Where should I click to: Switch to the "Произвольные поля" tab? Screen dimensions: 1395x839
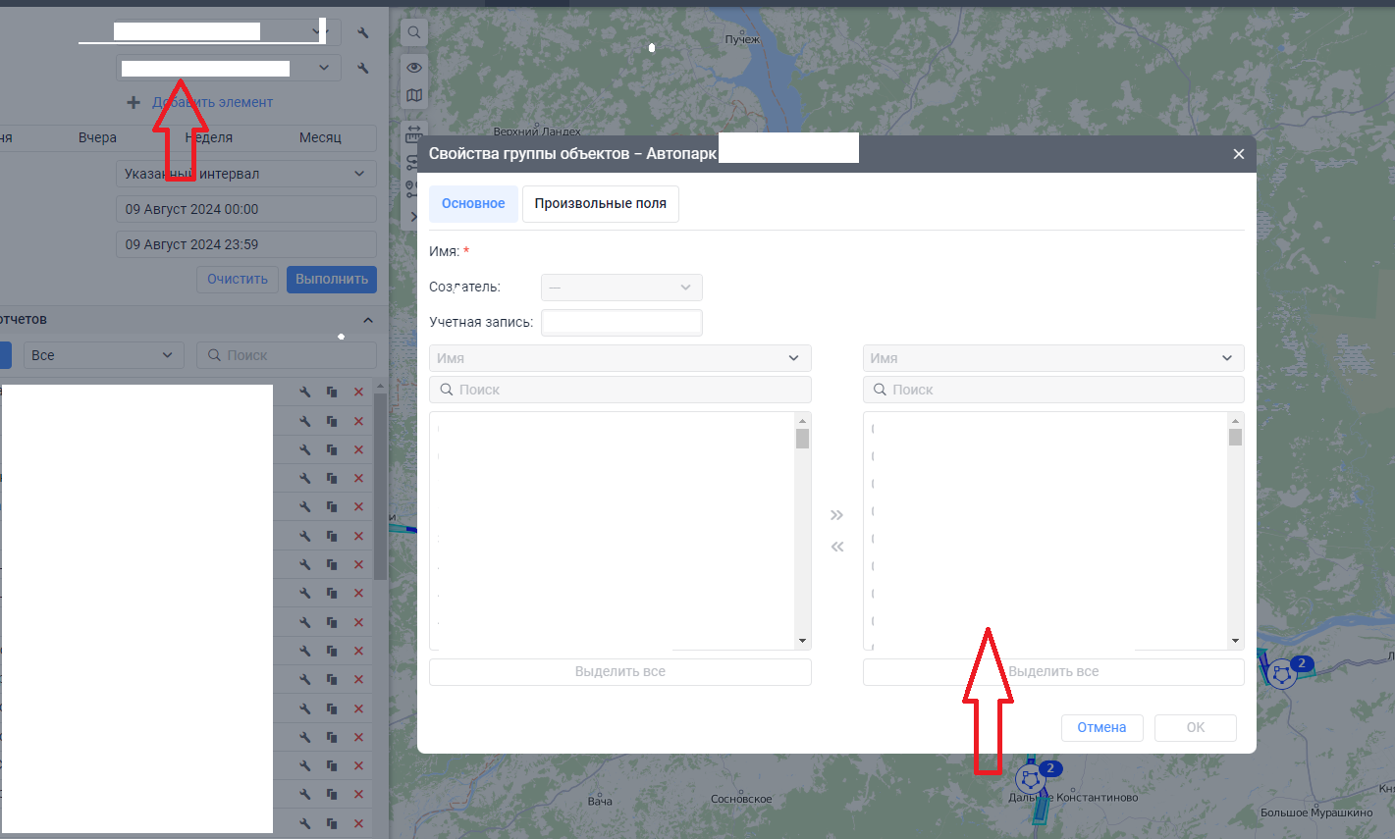[x=600, y=204]
